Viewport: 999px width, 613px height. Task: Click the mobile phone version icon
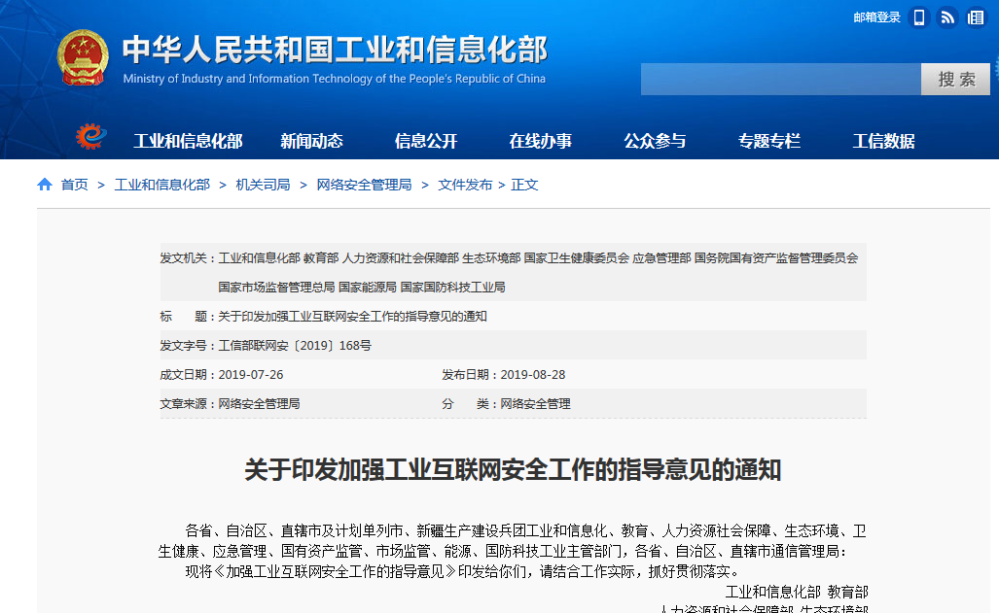919,17
